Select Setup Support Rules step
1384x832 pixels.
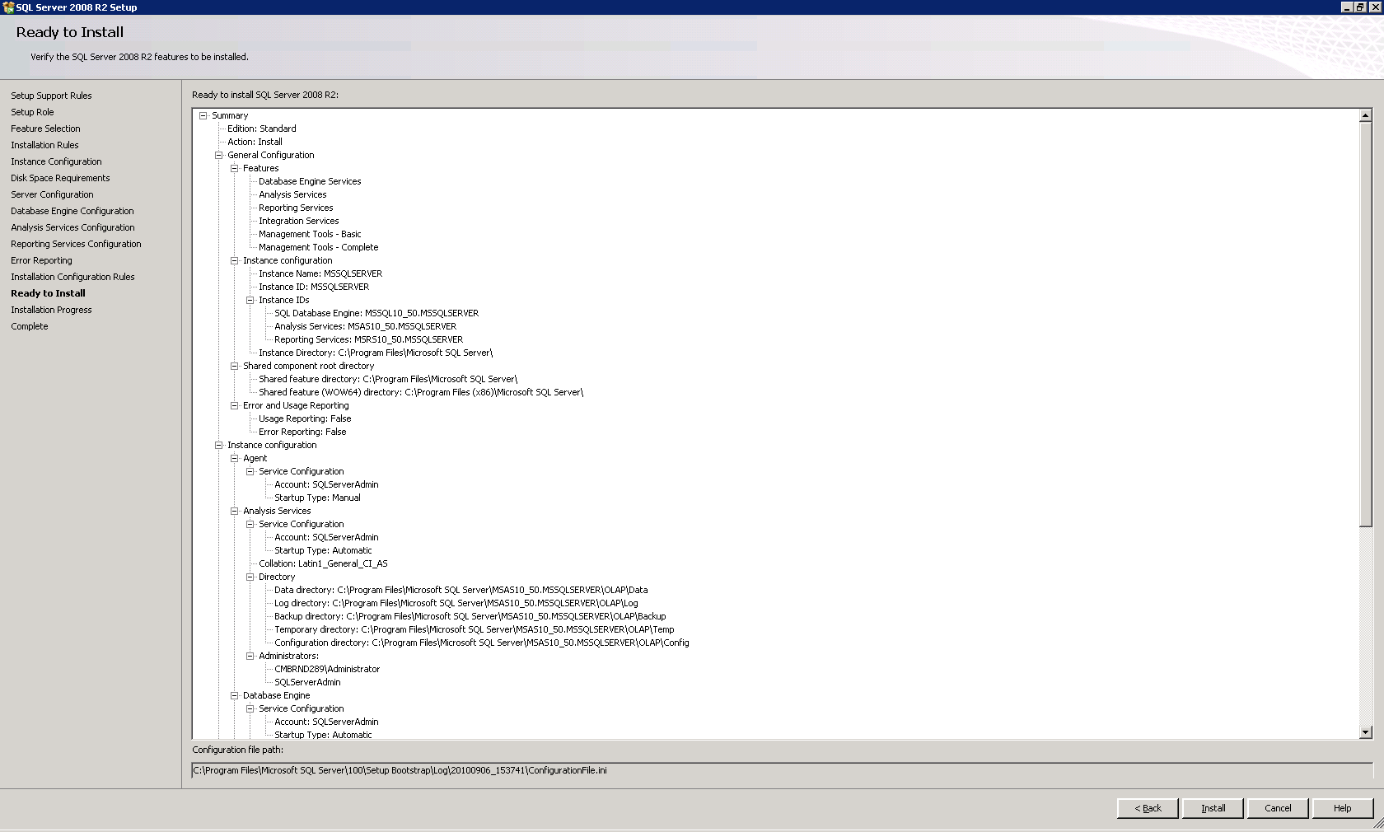[51, 96]
